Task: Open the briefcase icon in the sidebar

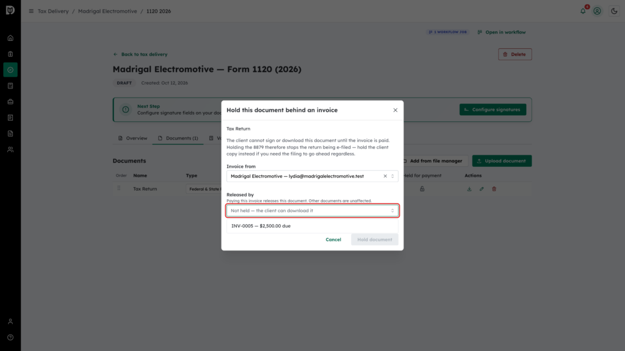Action: click(10, 102)
